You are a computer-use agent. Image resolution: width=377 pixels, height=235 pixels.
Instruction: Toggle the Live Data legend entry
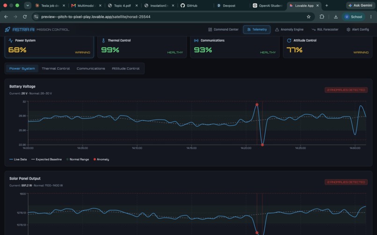[18, 159]
